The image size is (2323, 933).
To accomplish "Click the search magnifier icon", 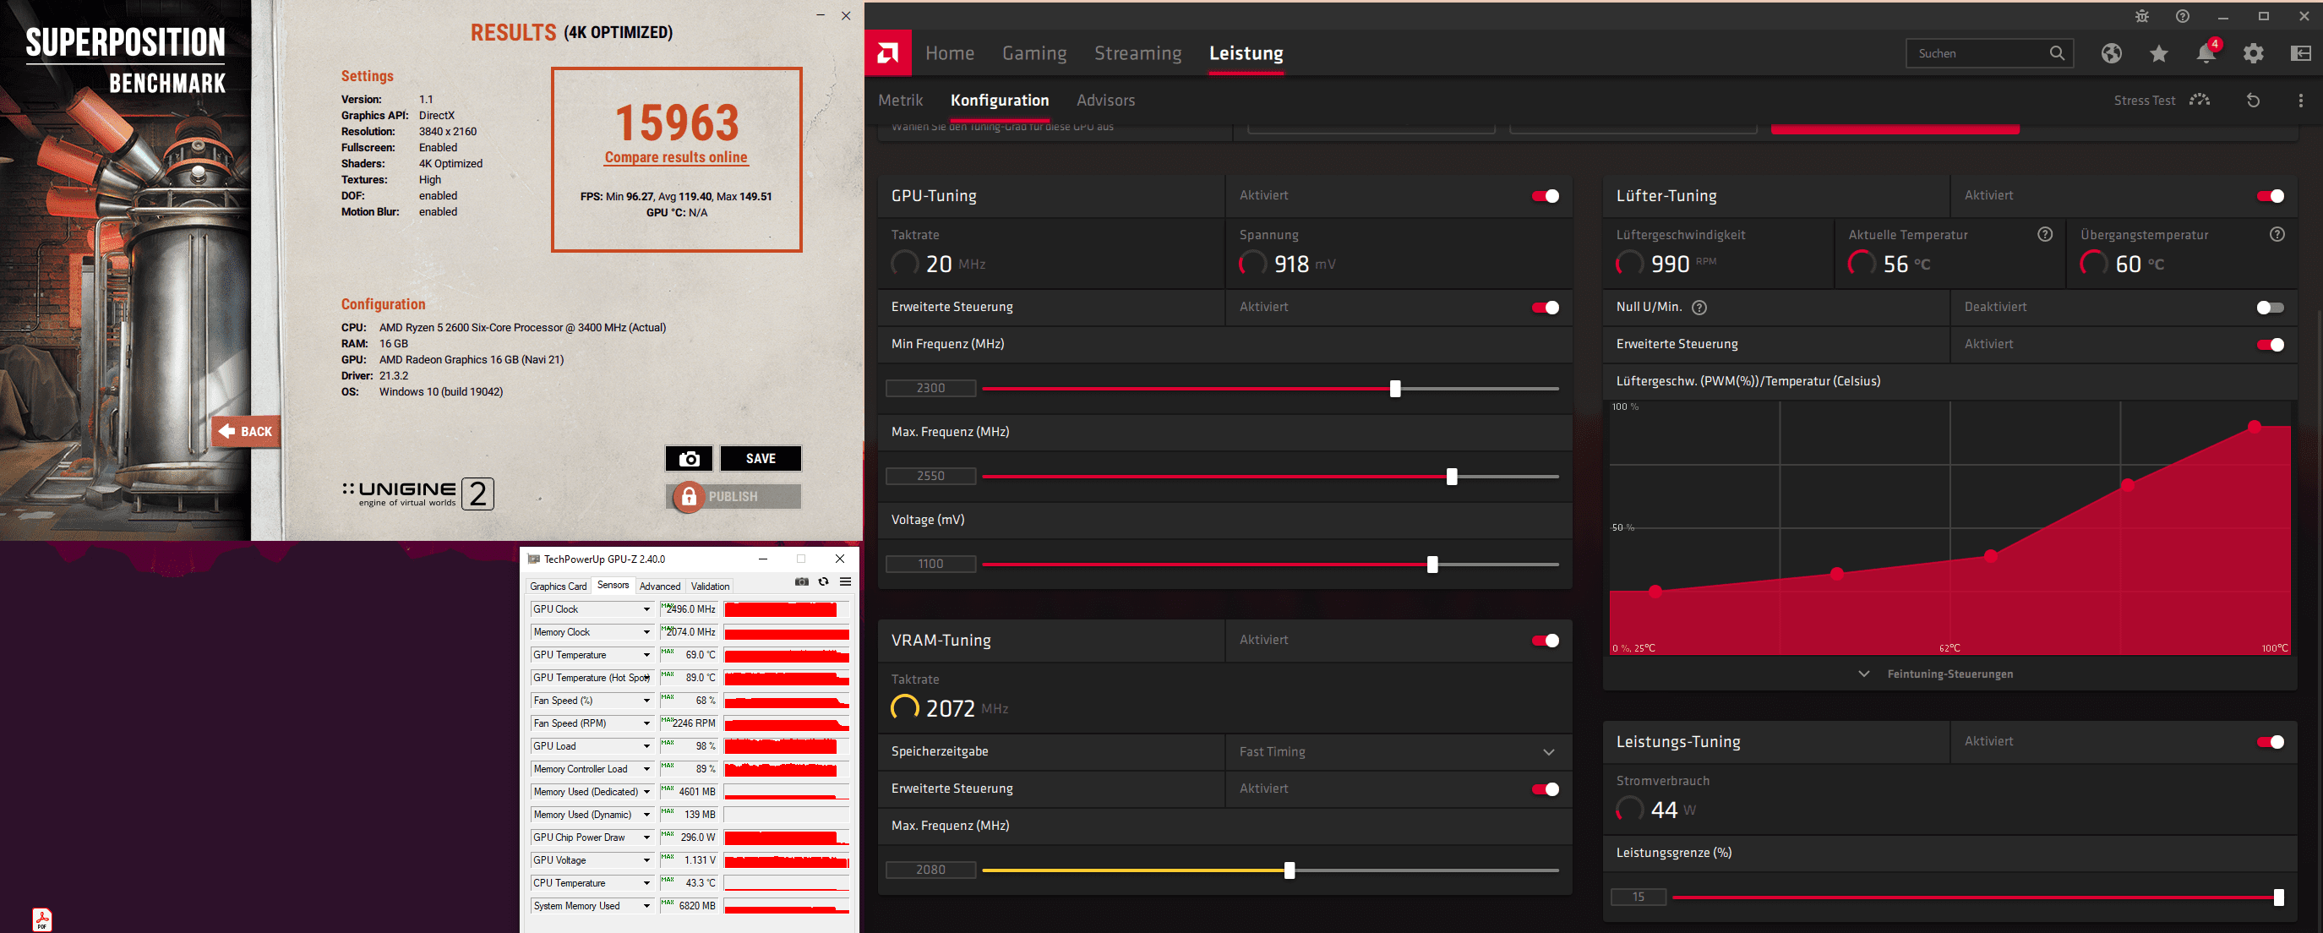I will pos(2057,53).
